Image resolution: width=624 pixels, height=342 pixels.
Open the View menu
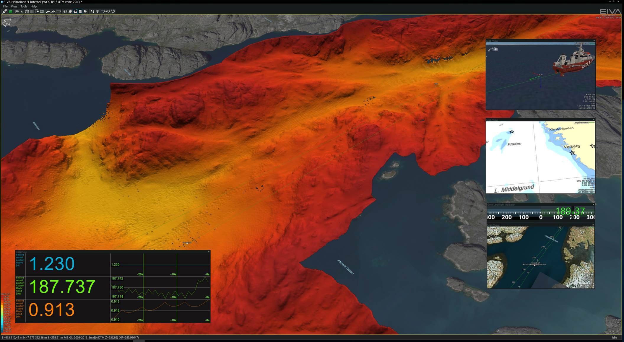pos(14,6)
